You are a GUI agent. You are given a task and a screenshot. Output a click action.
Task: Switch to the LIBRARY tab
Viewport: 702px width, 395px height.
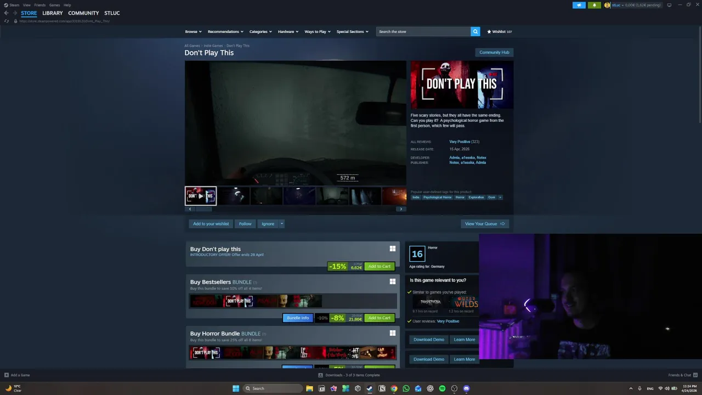coord(52,13)
